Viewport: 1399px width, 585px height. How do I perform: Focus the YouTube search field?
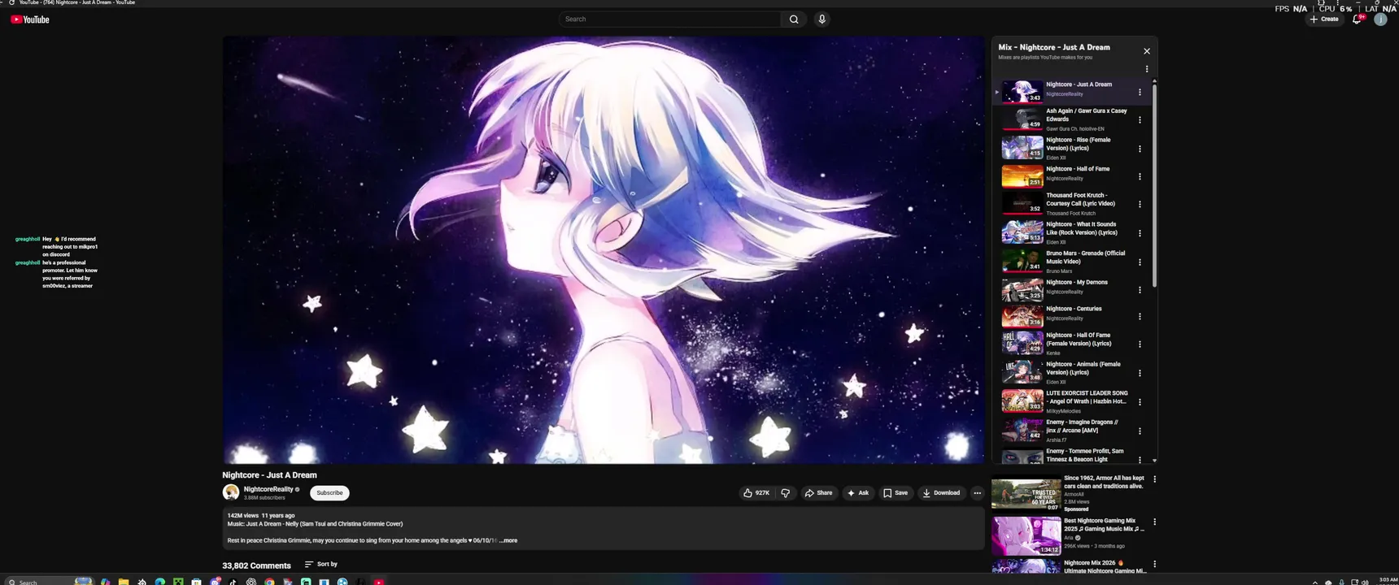(x=670, y=19)
